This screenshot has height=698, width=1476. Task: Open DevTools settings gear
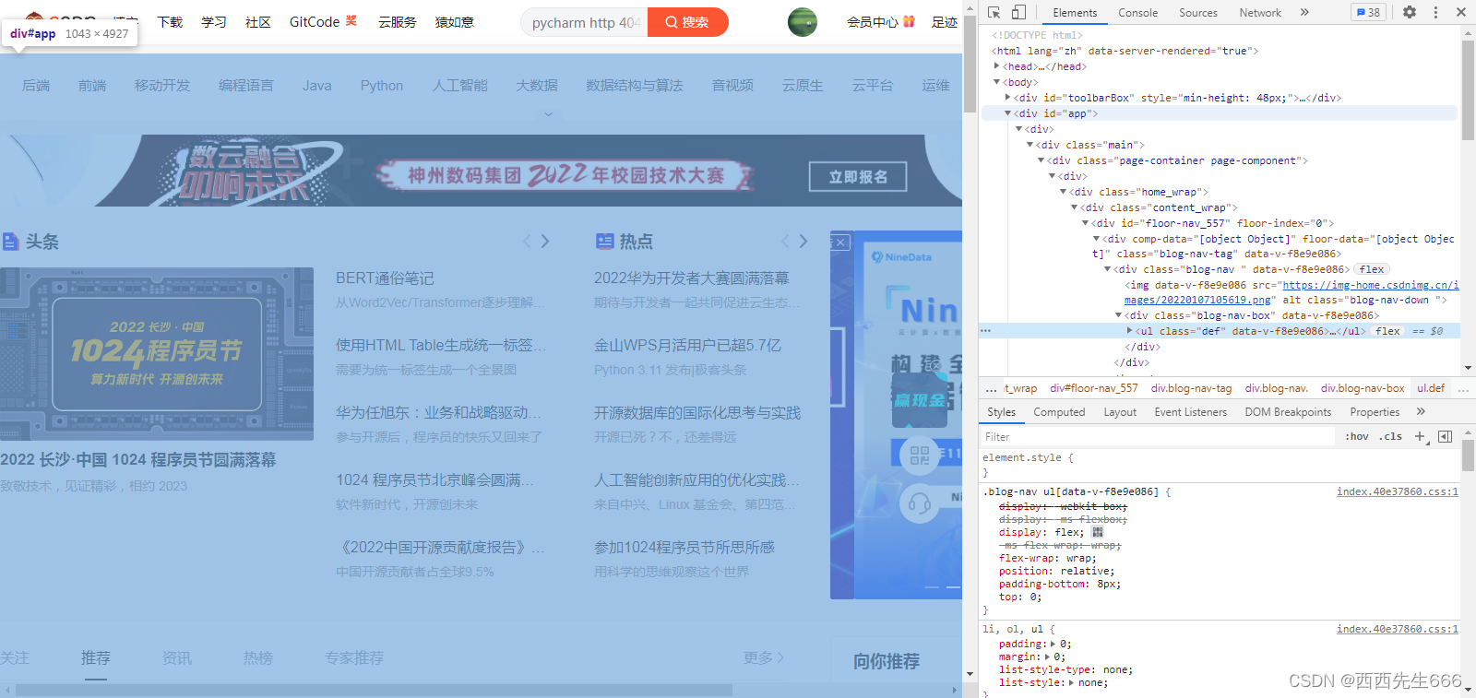click(1410, 12)
